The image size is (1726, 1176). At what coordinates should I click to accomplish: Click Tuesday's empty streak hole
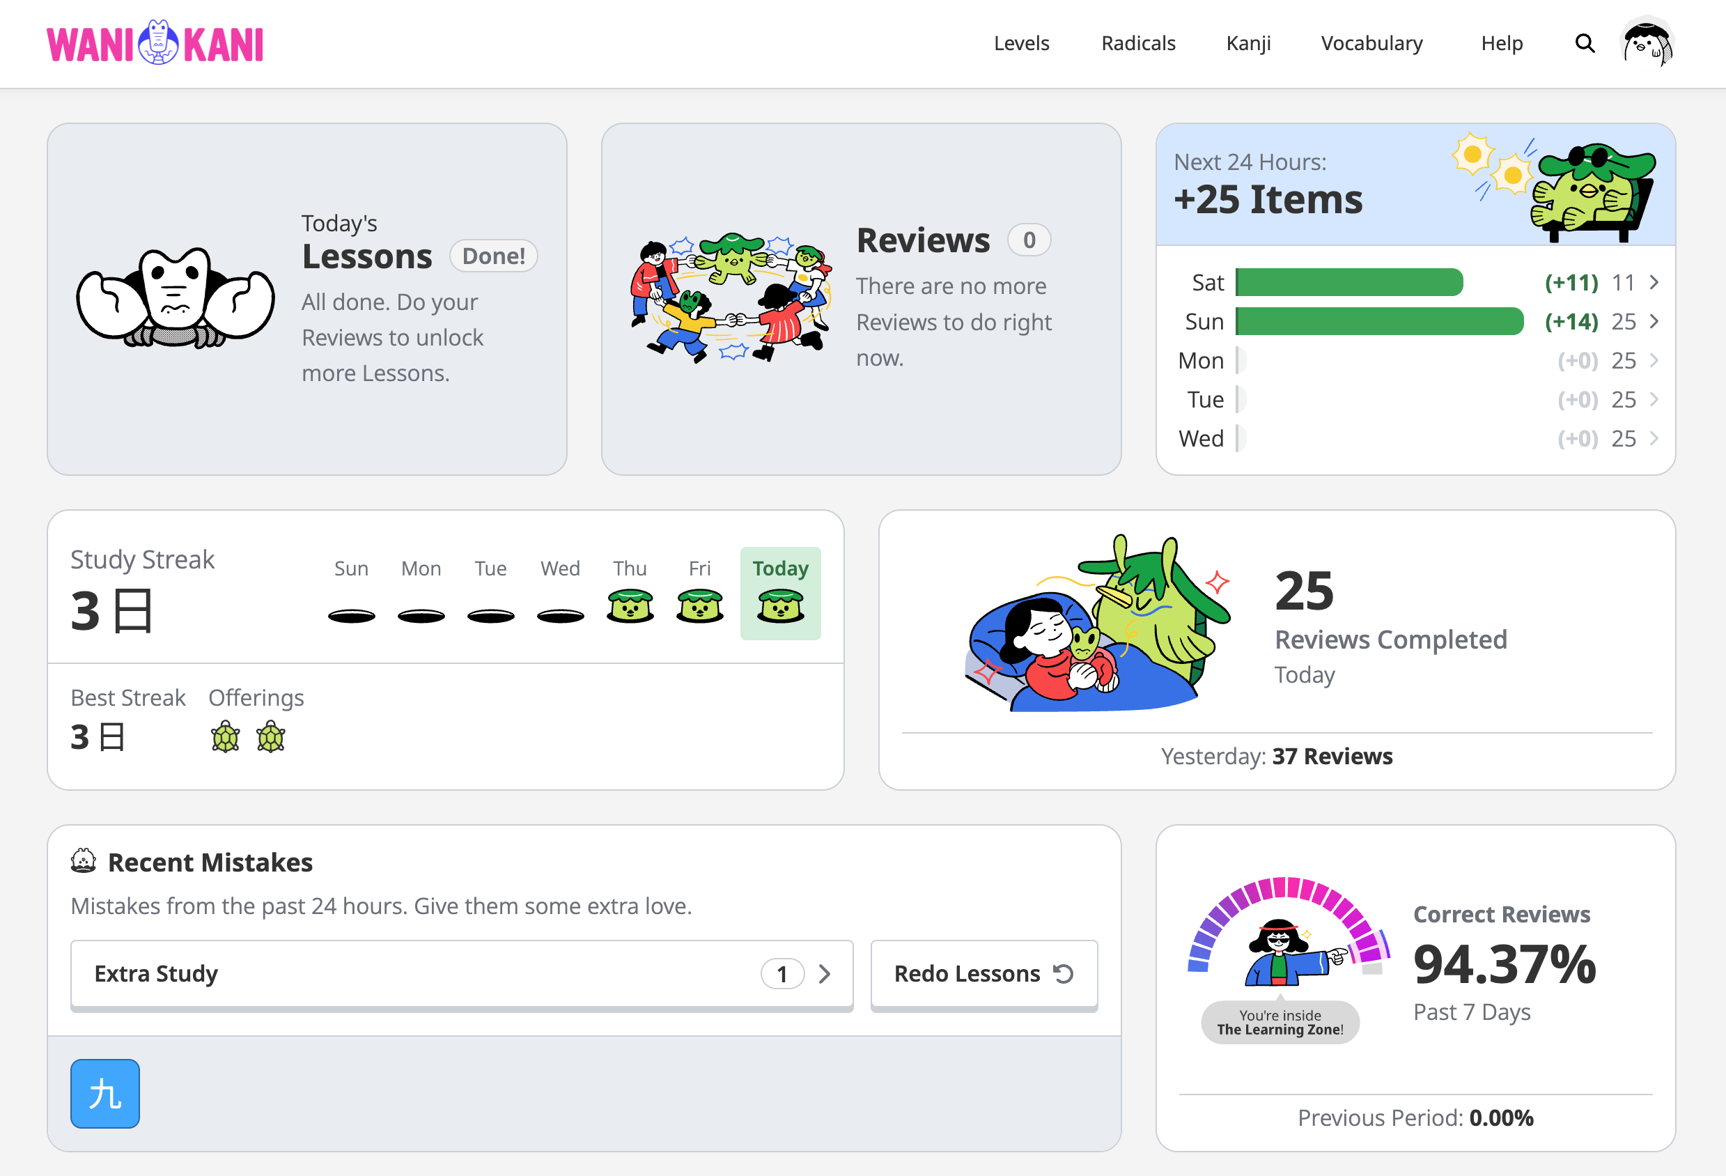tap(491, 616)
